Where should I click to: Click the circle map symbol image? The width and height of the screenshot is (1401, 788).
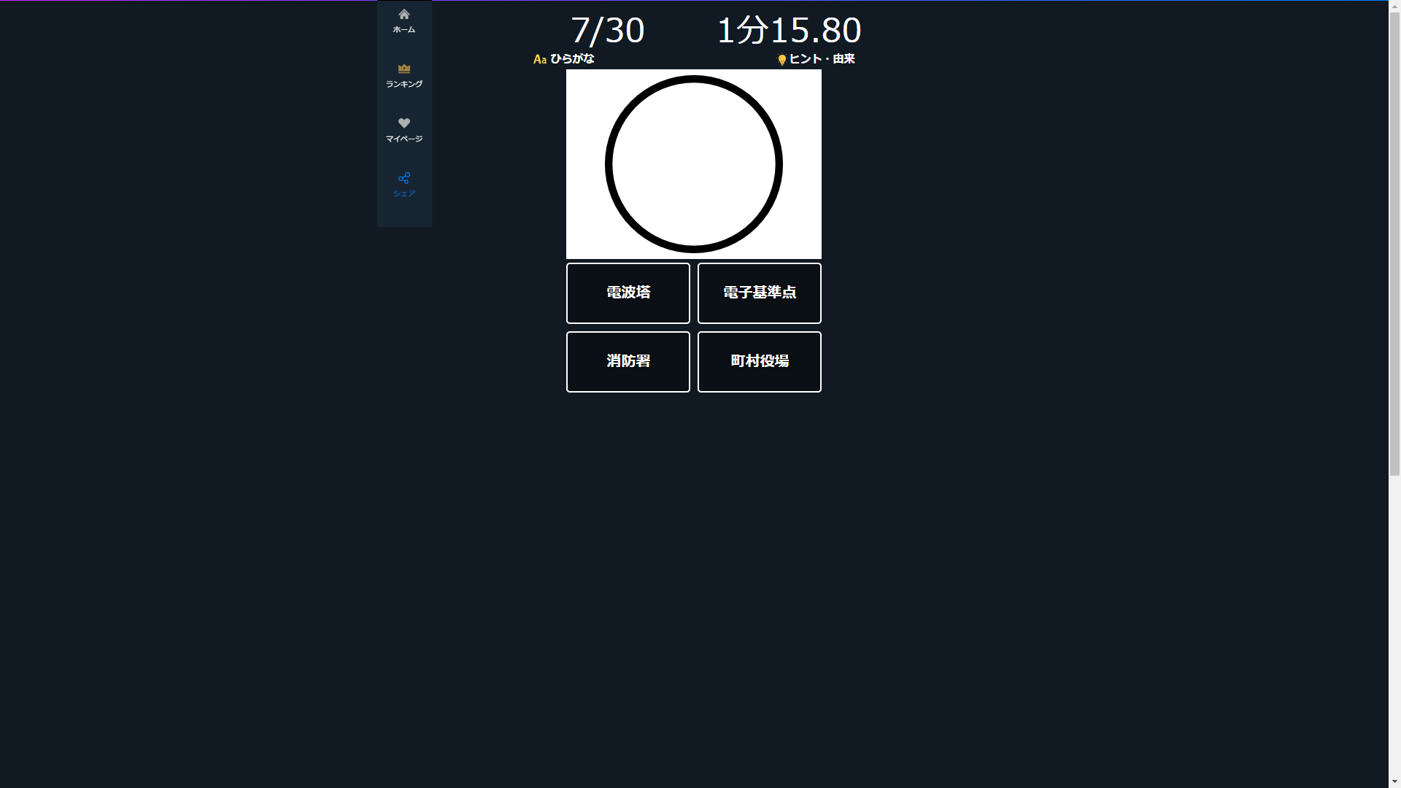694,164
